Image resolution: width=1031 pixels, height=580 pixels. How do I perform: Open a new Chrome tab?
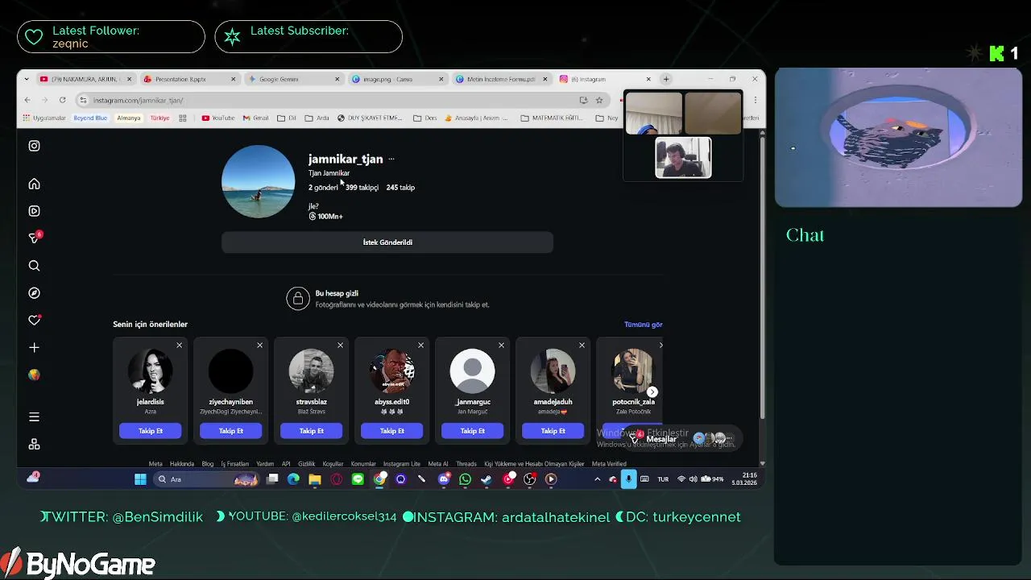666,79
